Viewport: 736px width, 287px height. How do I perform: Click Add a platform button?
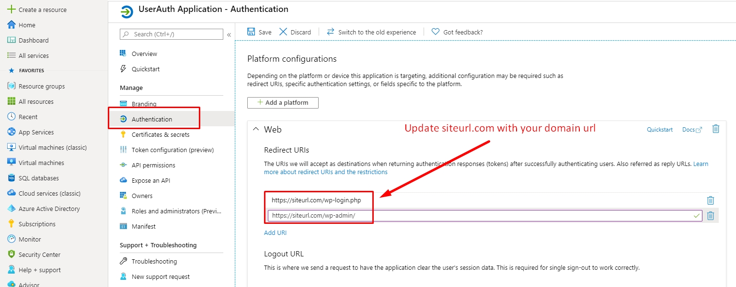[283, 102]
